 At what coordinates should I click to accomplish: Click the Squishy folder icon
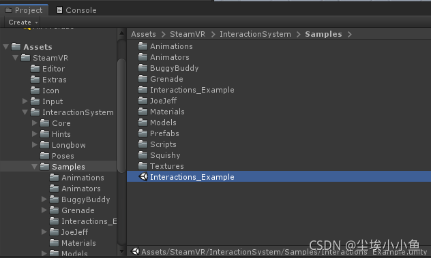[143, 155]
